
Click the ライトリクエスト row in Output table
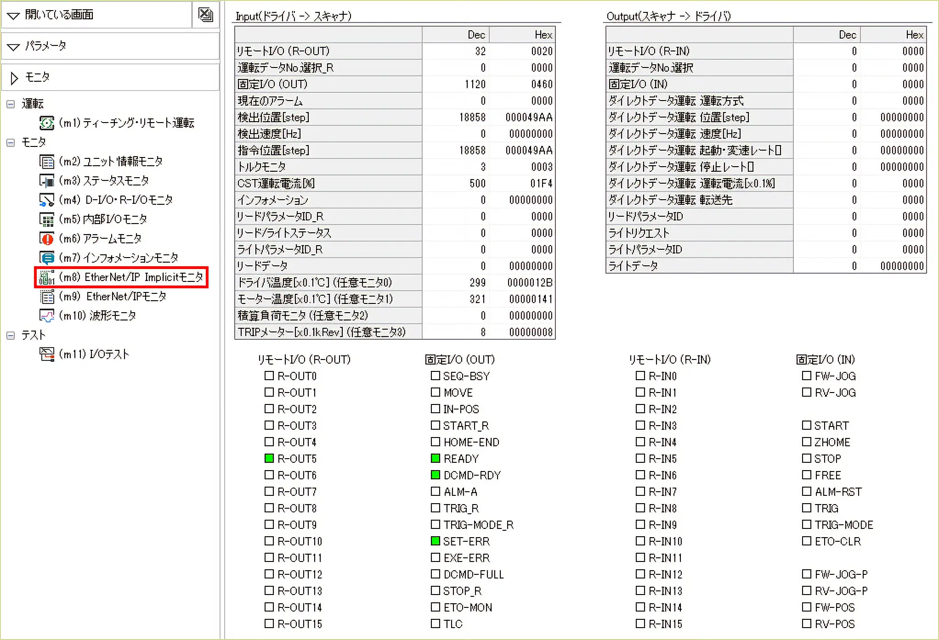766,233
